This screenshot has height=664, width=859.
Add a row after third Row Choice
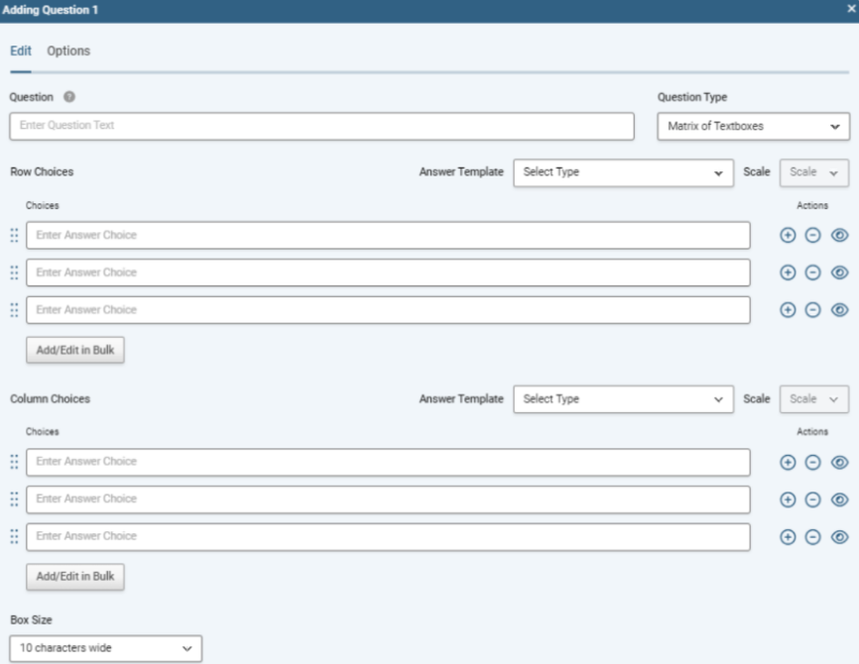click(x=789, y=310)
